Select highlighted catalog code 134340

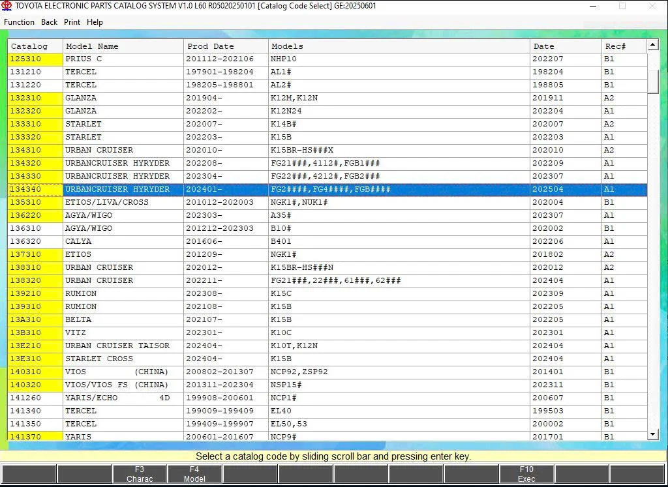pyautogui.click(x=35, y=190)
